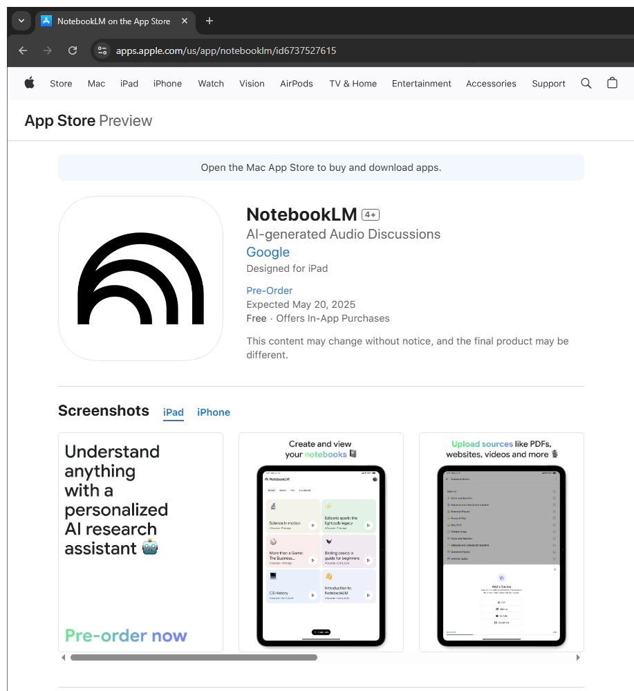Click the address bar URL
634x691 pixels.
pos(226,50)
